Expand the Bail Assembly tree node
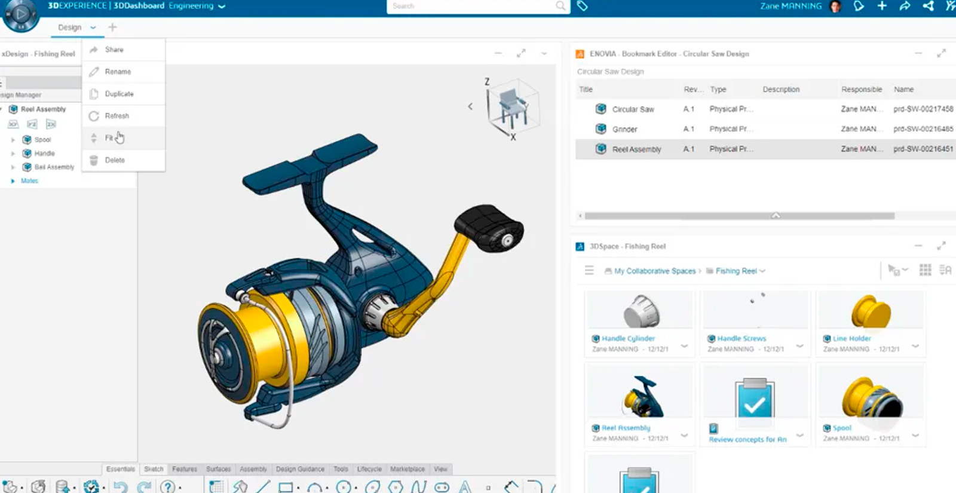The height and width of the screenshot is (493, 956). [13, 167]
